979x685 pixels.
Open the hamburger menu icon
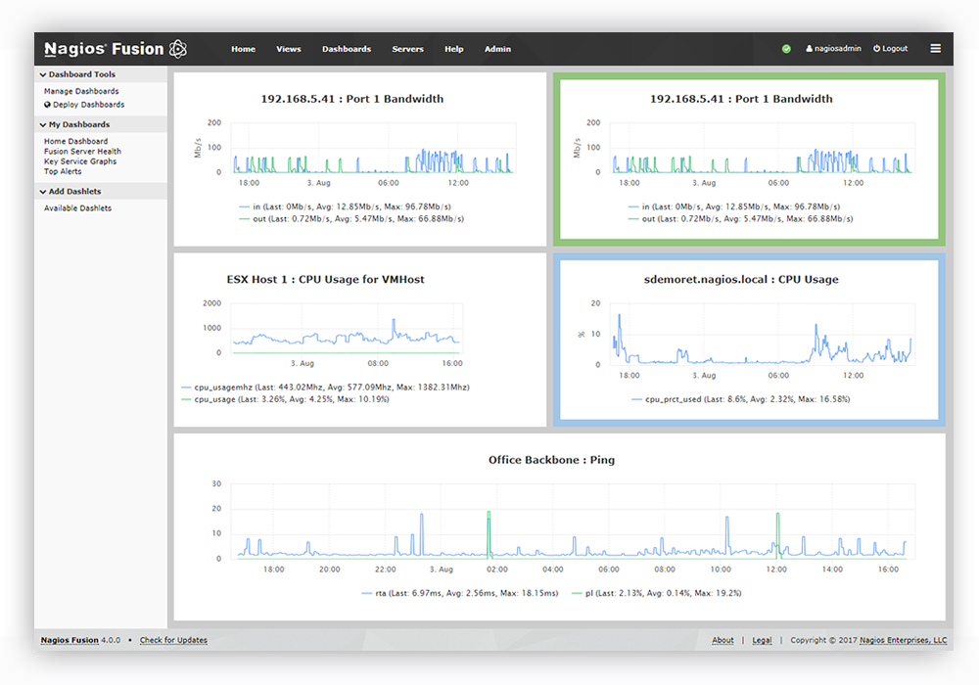935,49
